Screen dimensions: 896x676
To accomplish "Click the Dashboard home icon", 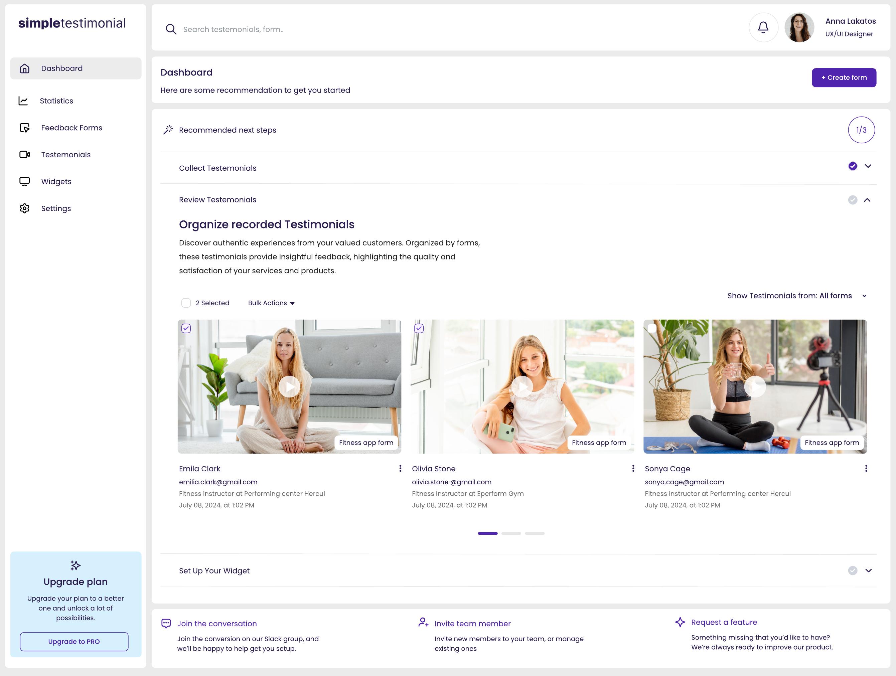I will point(25,68).
